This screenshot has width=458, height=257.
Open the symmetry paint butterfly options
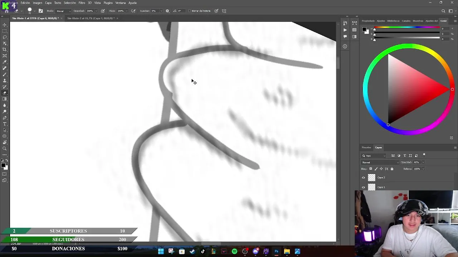[x=224, y=11]
